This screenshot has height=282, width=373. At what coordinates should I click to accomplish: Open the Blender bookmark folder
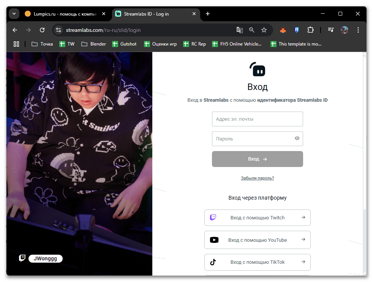point(93,44)
